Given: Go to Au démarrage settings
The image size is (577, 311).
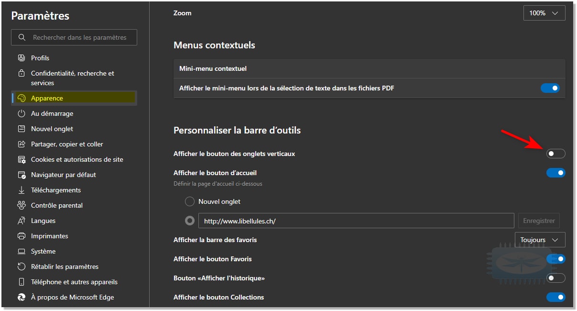Looking at the screenshot, I should coord(74,113).
